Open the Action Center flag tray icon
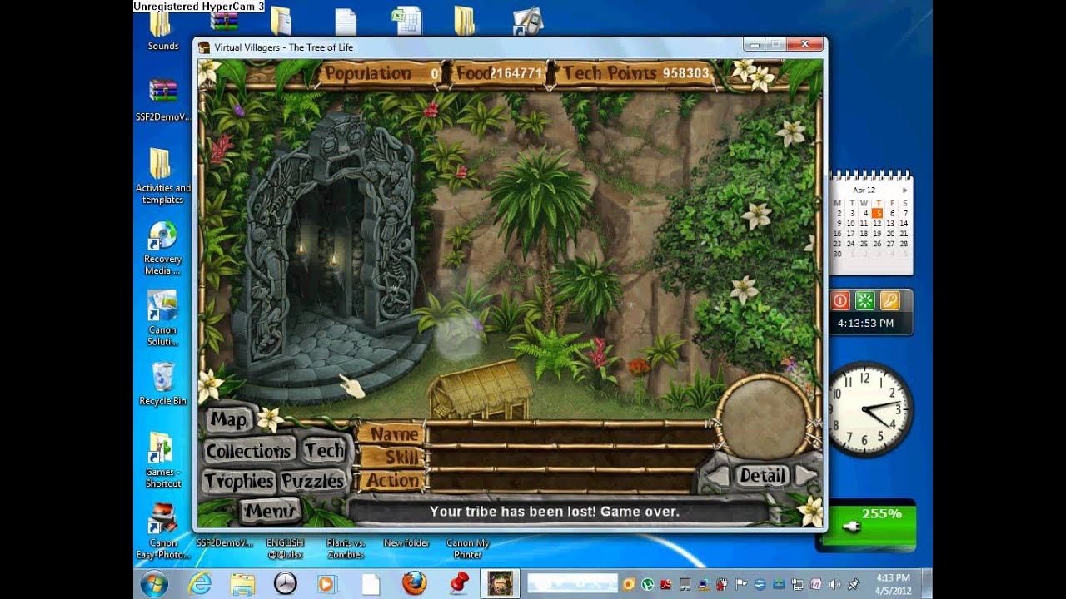Image resolution: width=1066 pixels, height=599 pixels. tap(740, 584)
